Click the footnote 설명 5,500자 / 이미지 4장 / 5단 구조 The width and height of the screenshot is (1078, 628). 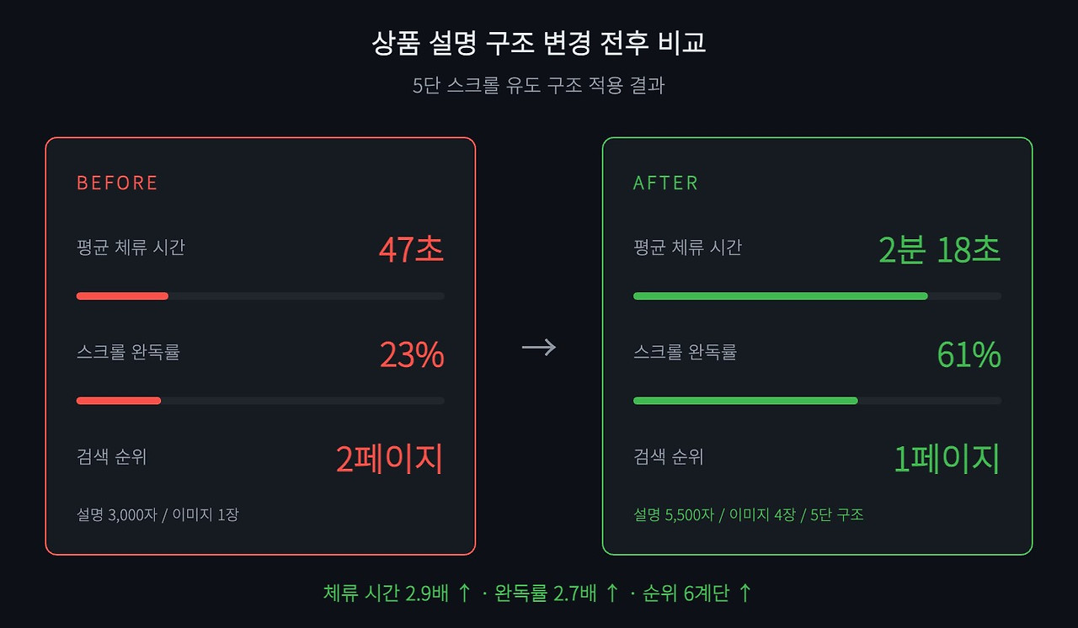749,514
